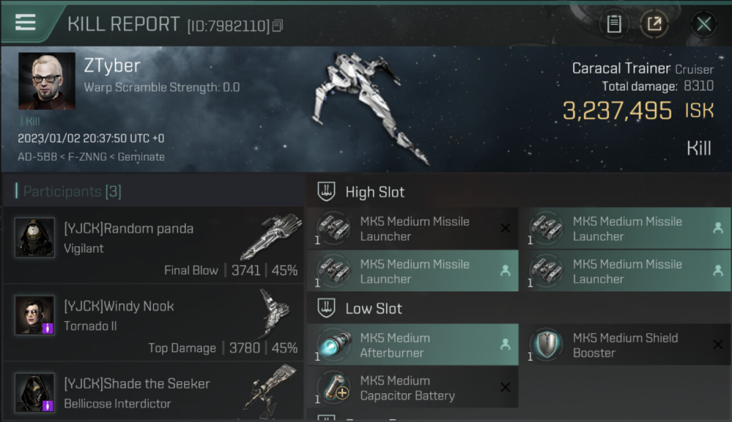Open Windy Nook's pilot portrait

35,315
